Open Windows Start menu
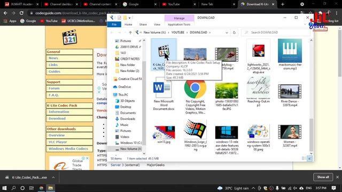 pyautogui.click(x=4, y=188)
